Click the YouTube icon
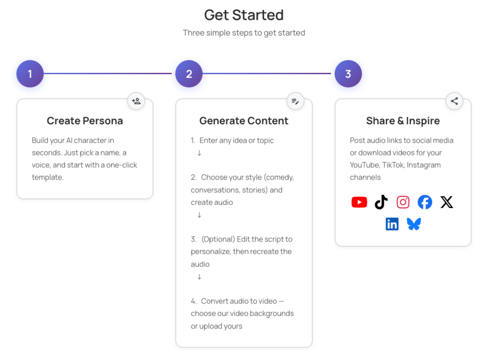The width and height of the screenshot is (484, 356). tap(359, 202)
